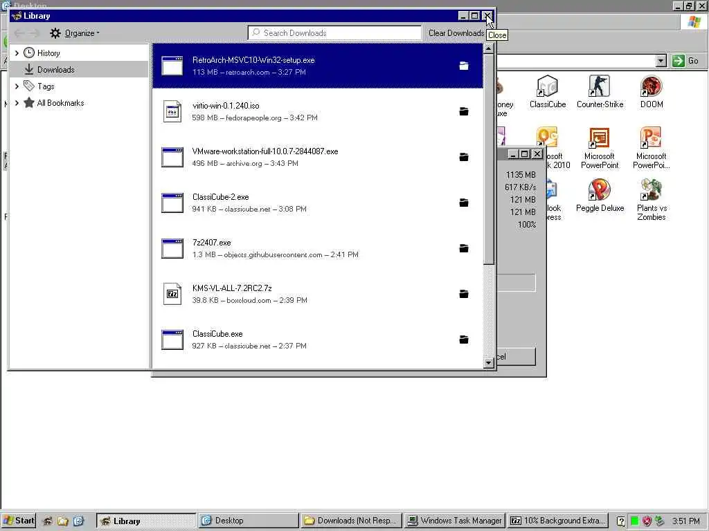Select 7z2407.exe file name
The width and height of the screenshot is (709, 531).
(x=212, y=243)
